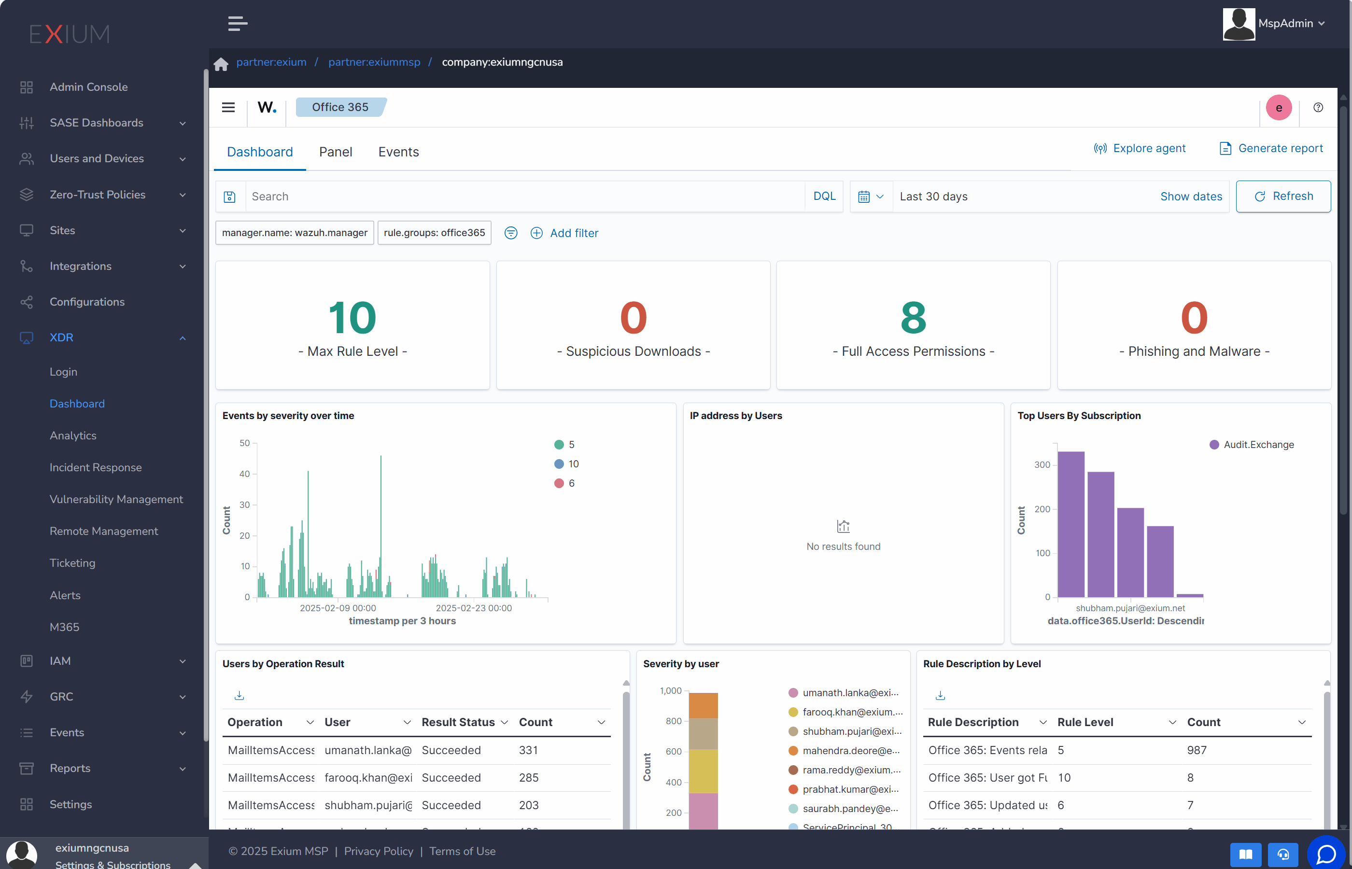Click the saved query disk icon
Image resolution: width=1352 pixels, height=869 pixels.
tap(230, 196)
